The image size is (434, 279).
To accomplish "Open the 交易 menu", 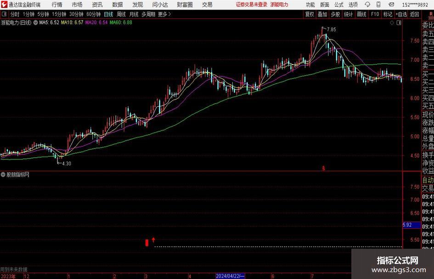I will pyautogui.click(x=207, y=5).
